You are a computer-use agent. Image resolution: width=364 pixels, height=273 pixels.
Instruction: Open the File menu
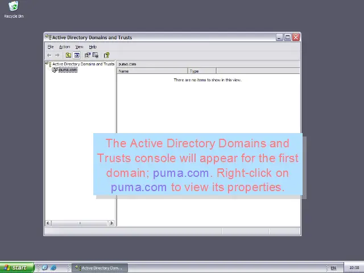51,47
